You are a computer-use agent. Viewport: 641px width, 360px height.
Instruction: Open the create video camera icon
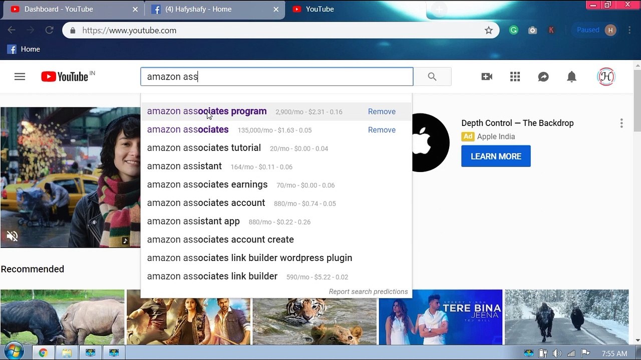(x=487, y=76)
